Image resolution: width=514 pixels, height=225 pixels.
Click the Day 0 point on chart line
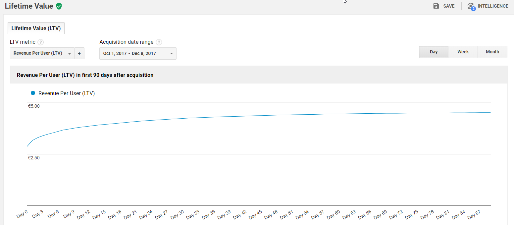(x=27, y=146)
